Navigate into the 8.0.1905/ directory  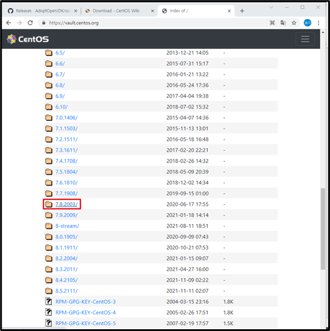66,237
